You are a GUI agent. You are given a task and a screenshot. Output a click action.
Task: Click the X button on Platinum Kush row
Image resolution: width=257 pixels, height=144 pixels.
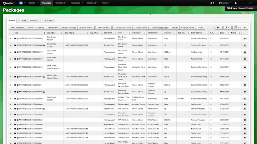tap(245, 104)
